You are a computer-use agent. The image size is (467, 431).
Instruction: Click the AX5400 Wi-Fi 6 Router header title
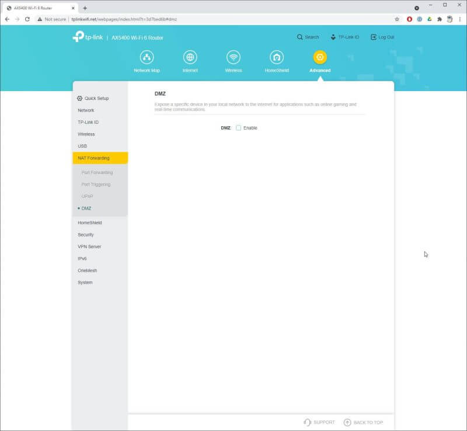pos(137,37)
